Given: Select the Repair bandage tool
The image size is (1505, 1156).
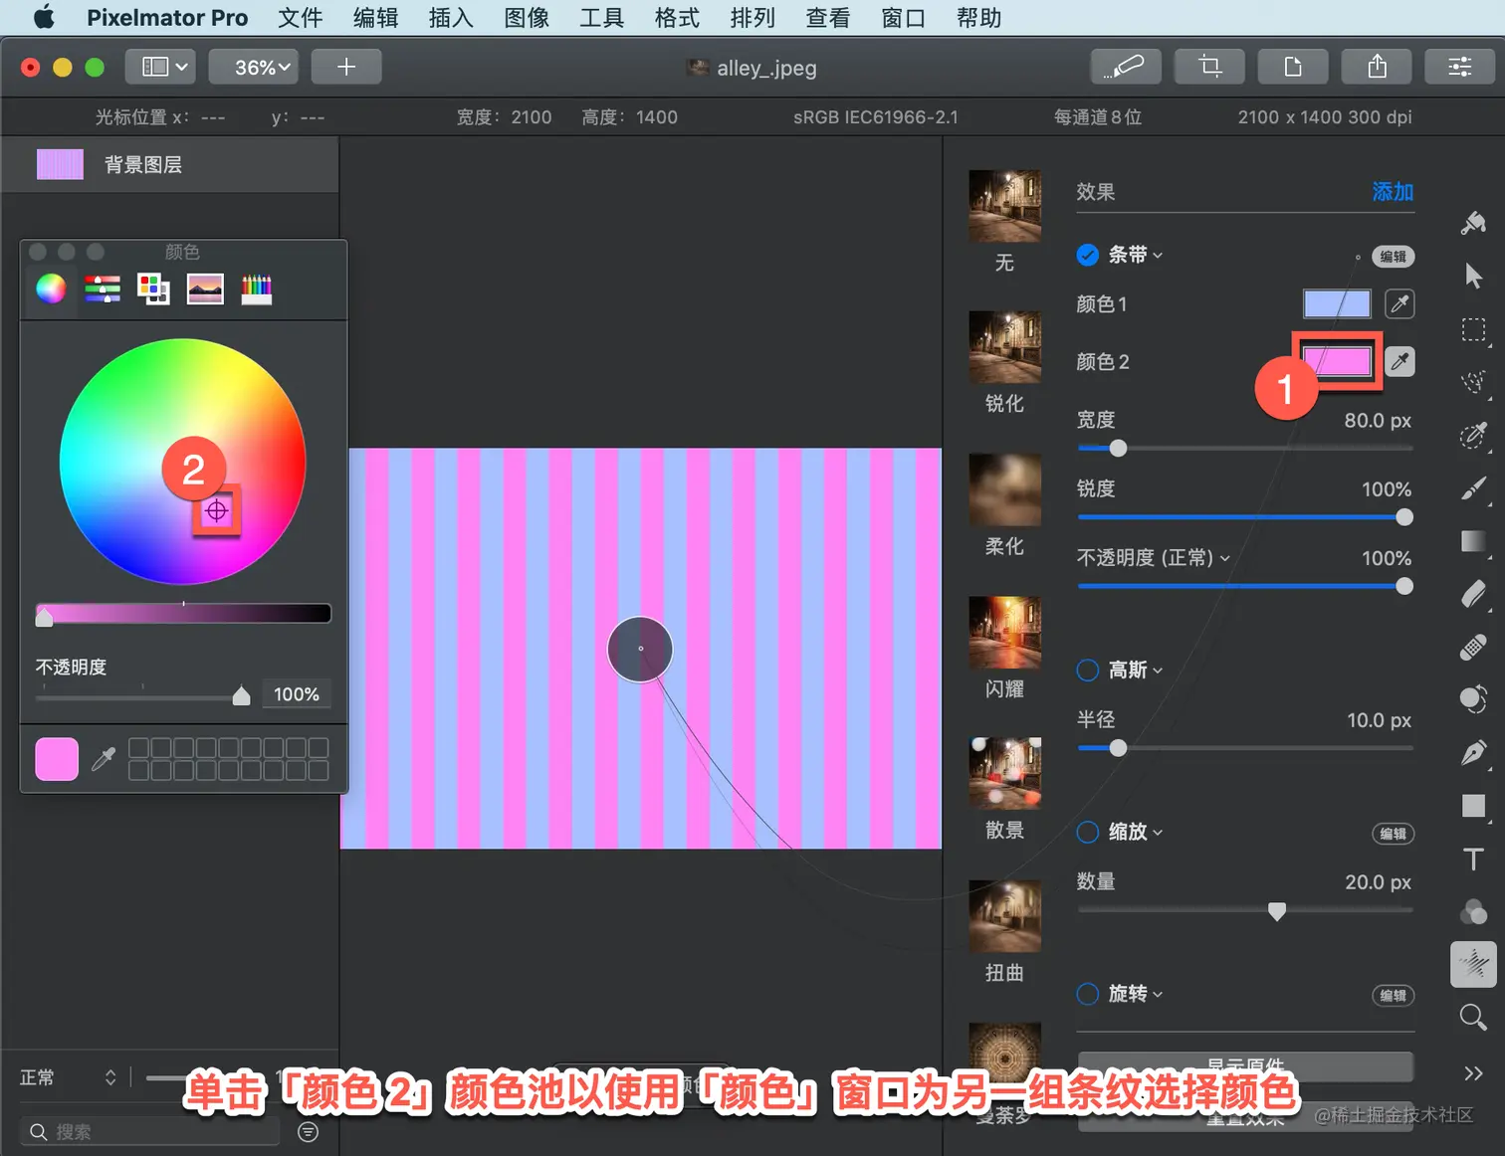Looking at the screenshot, I should [x=1473, y=647].
